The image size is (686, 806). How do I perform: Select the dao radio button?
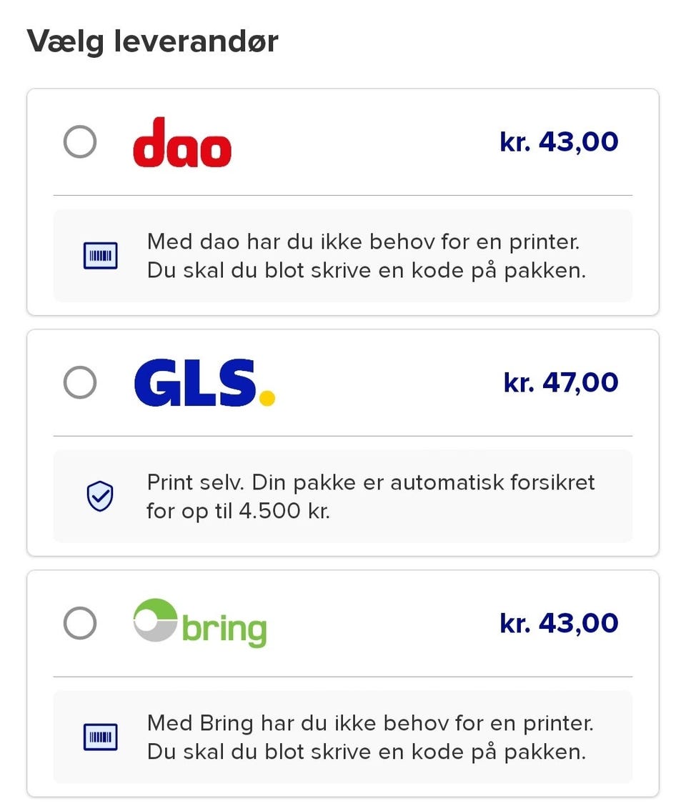[79, 142]
